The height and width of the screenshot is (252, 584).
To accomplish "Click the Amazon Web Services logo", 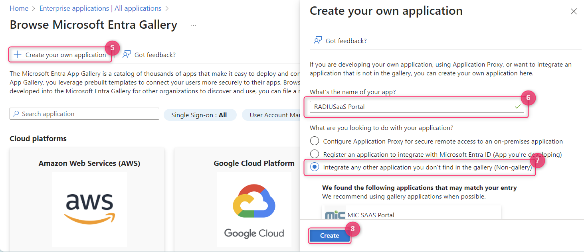I will coord(89,207).
